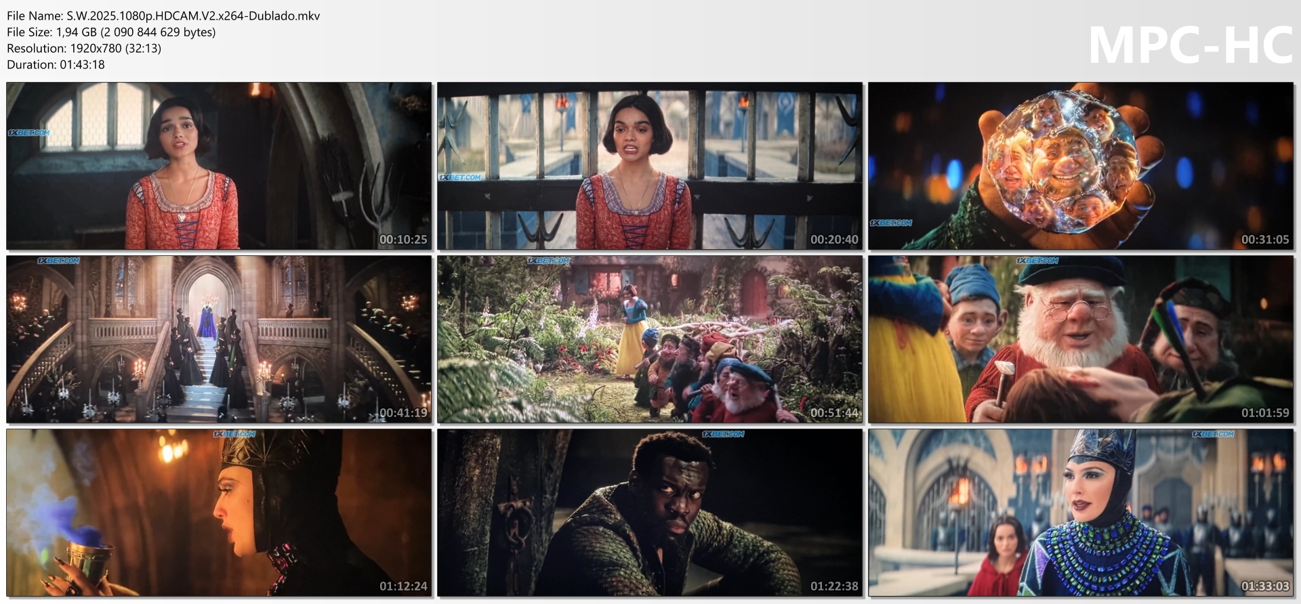Click the MPC-HC logo text
The image size is (1301, 604).
pyautogui.click(x=1191, y=45)
